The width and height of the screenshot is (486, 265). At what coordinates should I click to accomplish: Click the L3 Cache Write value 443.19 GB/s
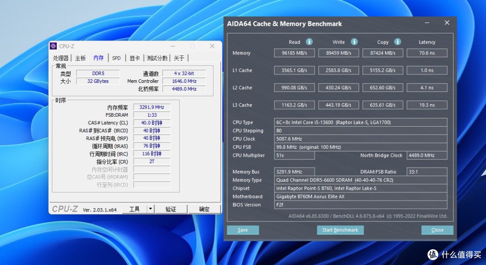339,105
